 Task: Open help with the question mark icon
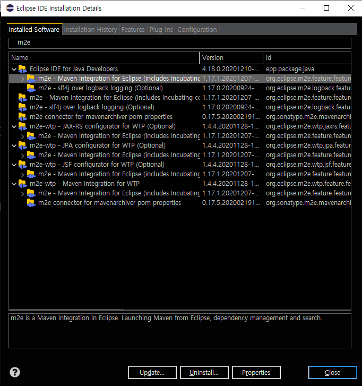point(15,372)
